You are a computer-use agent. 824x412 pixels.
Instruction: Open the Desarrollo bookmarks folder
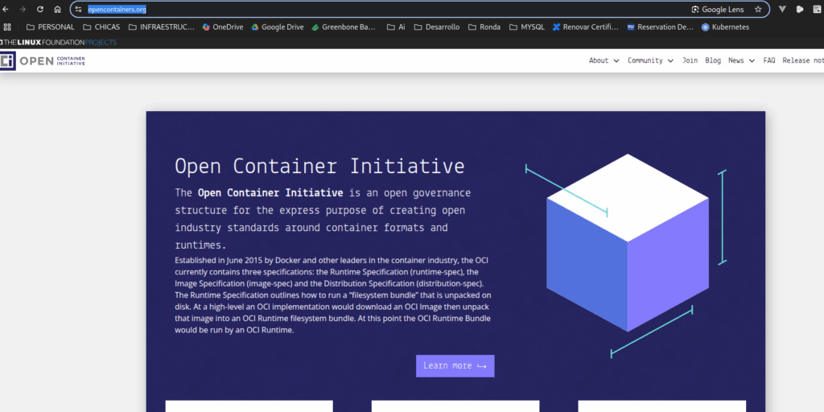(x=437, y=27)
